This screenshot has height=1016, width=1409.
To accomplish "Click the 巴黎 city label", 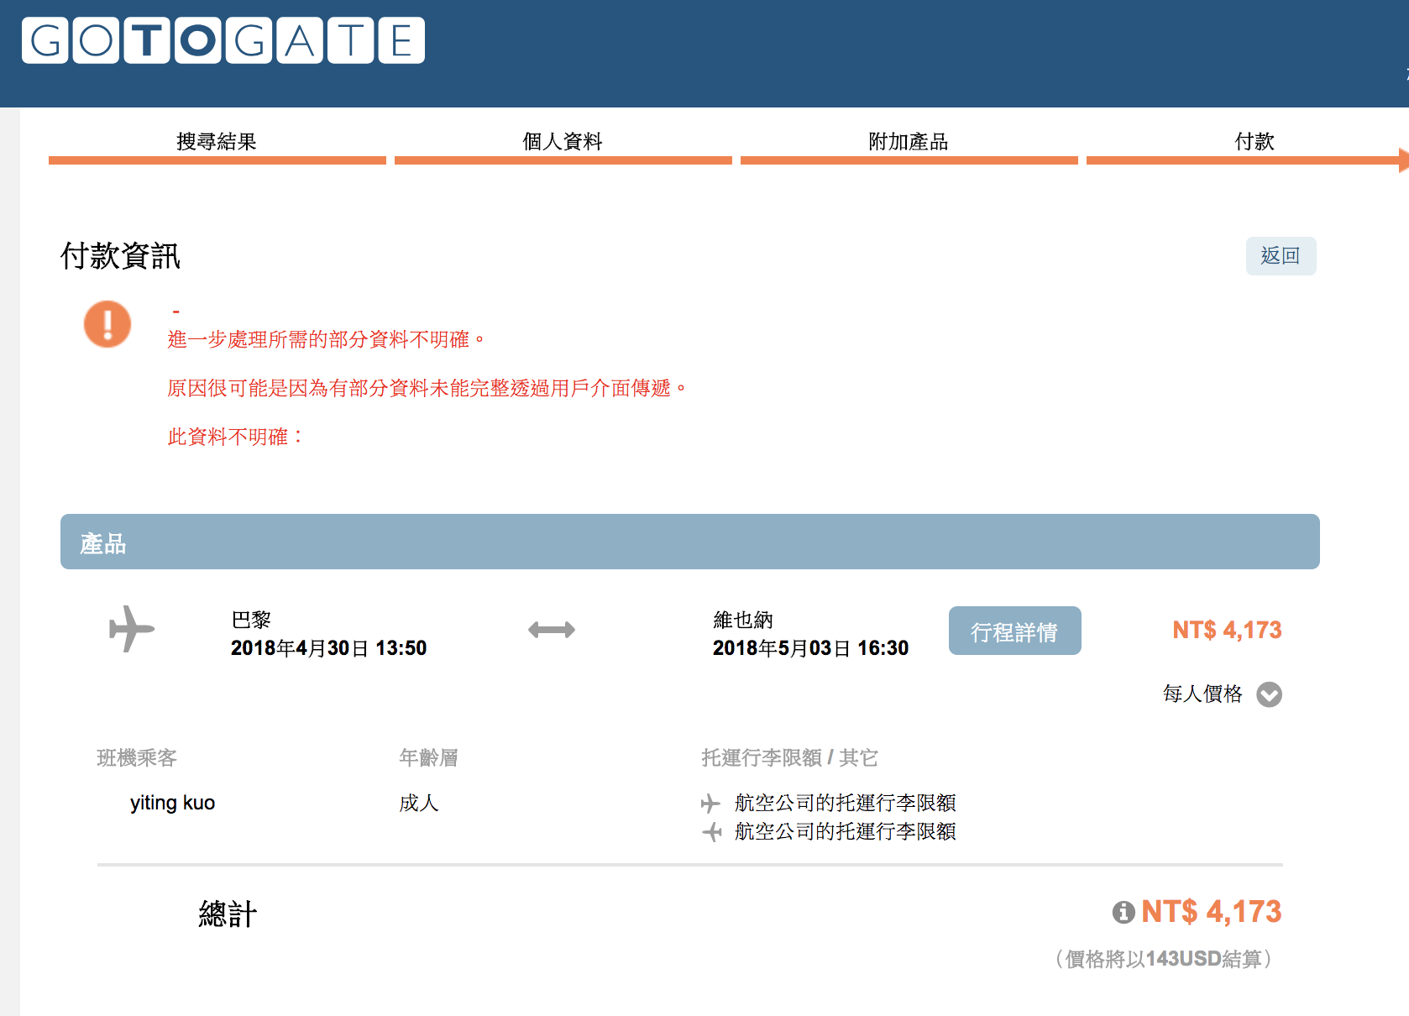I will point(251,621).
